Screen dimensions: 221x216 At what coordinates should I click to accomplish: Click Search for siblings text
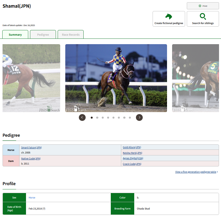click(203, 23)
